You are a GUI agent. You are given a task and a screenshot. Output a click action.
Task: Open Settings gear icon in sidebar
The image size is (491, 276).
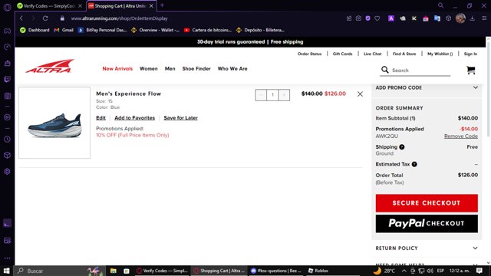[x=7, y=172]
